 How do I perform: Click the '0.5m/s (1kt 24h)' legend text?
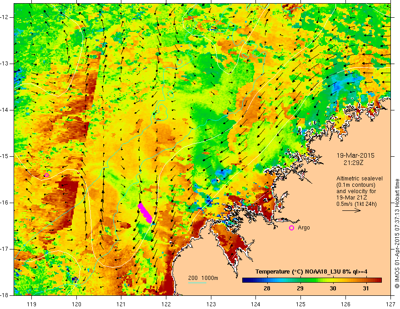point(356,204)
